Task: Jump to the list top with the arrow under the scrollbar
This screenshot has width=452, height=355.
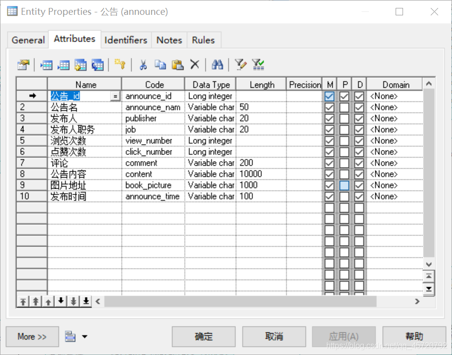Action: pyautogui.click(x=429, y=276)
